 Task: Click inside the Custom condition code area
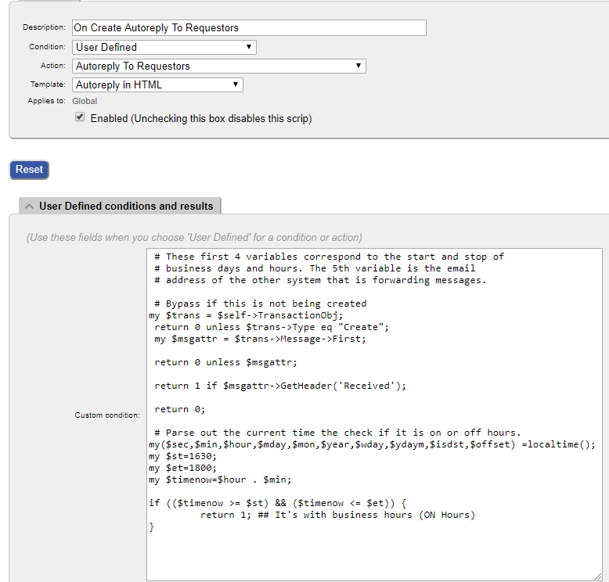pyautogui.click(x=374, y=415)
